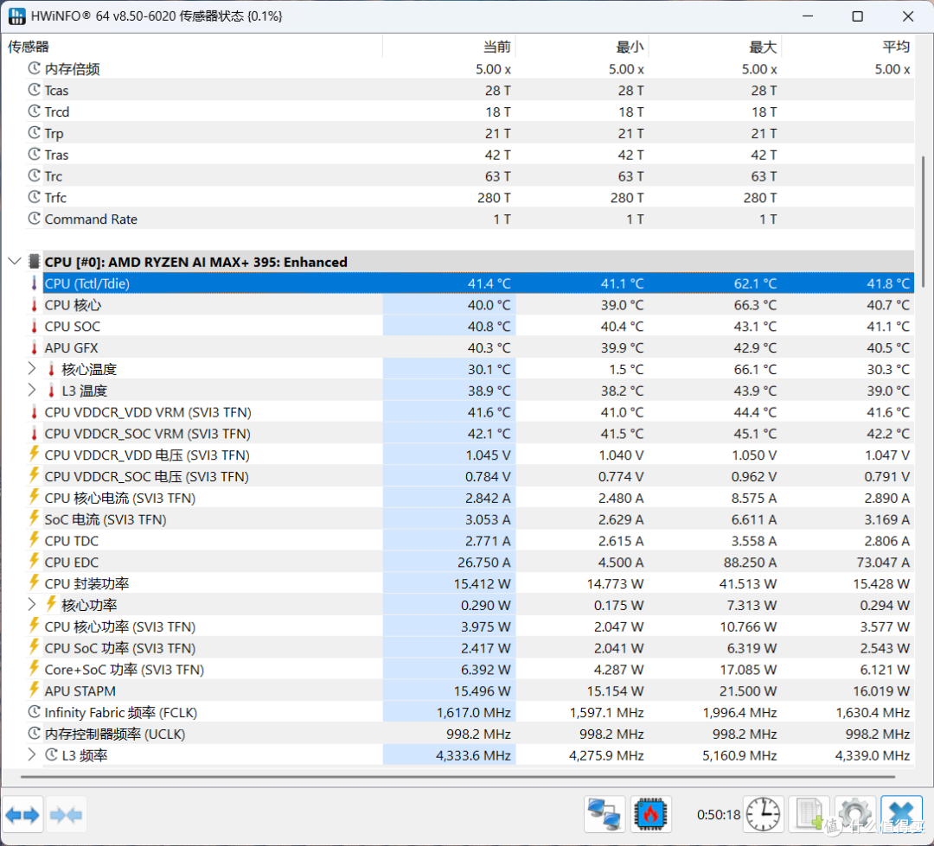Viewport: 934px width, 846px height.
Task: Select the Trcd row label
Action: (x=57, y=112)
